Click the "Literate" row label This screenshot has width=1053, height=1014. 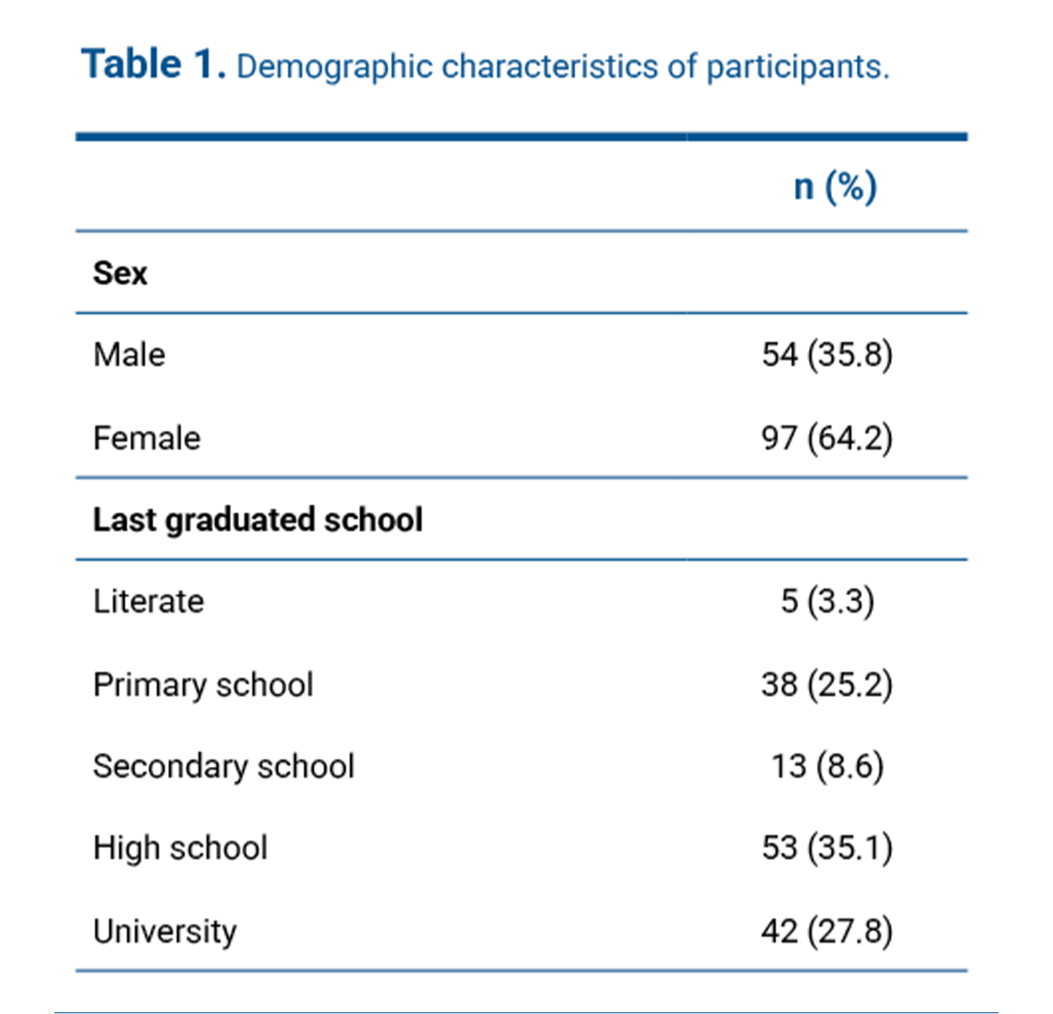point(149,602)
